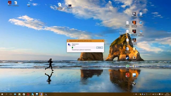The width and height of the screenshot is (171, 96).
Task: Open OneDrive cloud tray icon
Action: pyautogui.click(x=153, y=94)
